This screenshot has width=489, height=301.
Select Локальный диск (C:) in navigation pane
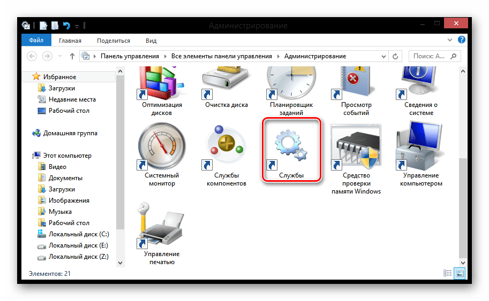click(x=78, y=234)
